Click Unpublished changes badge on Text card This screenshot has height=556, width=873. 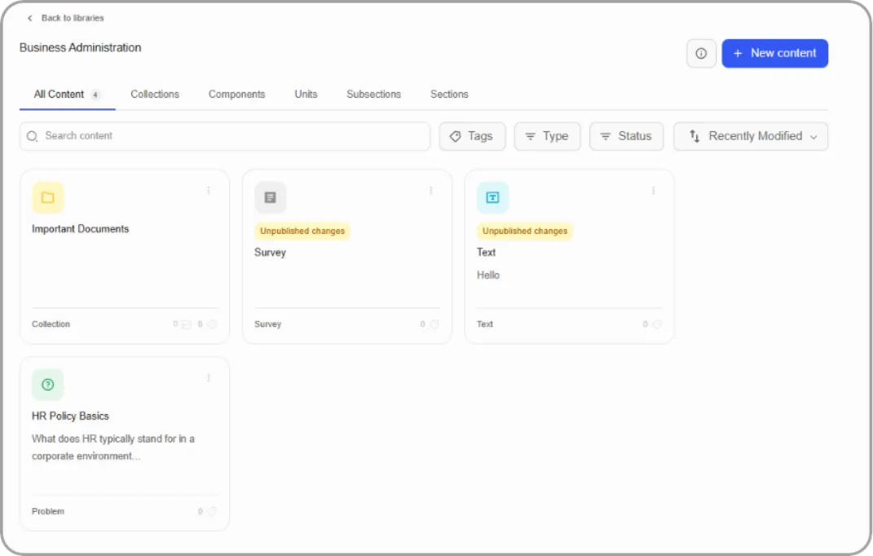(525, 231)
